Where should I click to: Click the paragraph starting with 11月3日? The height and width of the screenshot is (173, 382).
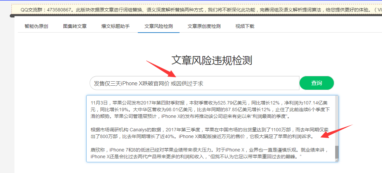pos(210,109)
